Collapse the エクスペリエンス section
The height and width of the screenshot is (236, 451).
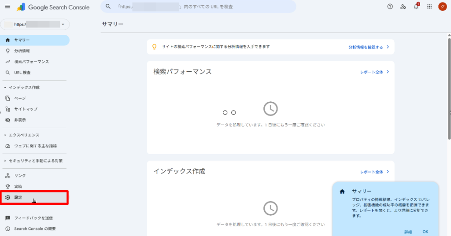click(5, 135)
